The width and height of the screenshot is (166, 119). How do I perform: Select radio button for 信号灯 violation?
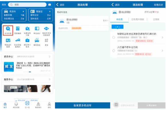114,37
